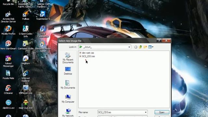Go to My Recent Documents place
Viewport: 208px width, 117px height.
tap(68, 58)
